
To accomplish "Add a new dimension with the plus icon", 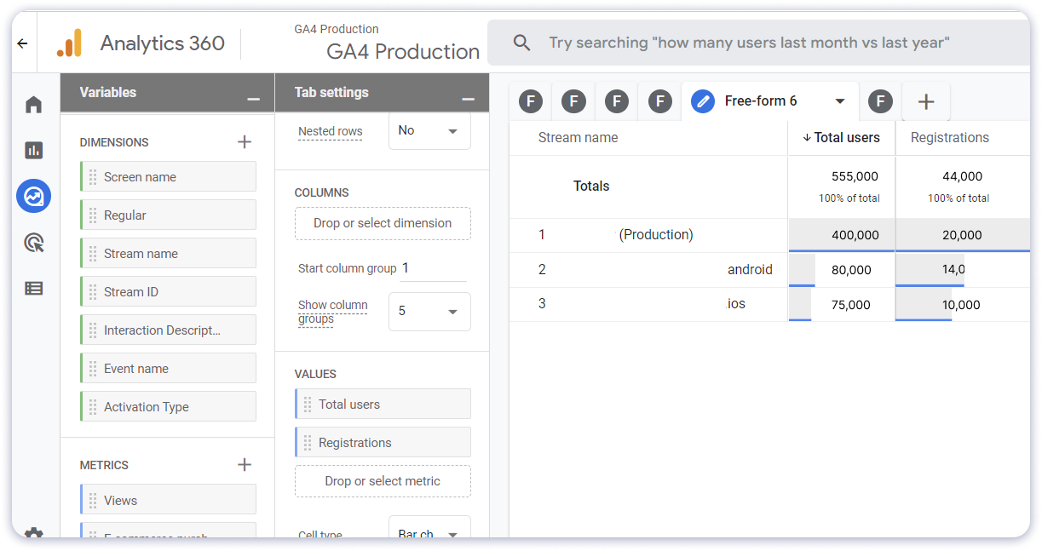I will (245, 141).
